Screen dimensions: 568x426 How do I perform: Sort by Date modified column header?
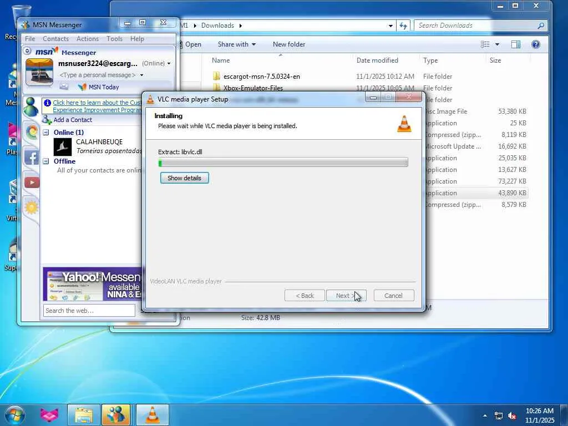pyautogui.click(x=377, y=60)
